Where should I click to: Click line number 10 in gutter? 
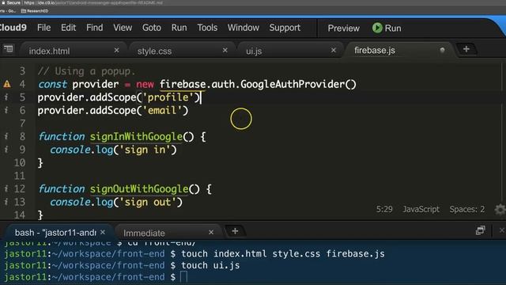[x=19, y=162]
